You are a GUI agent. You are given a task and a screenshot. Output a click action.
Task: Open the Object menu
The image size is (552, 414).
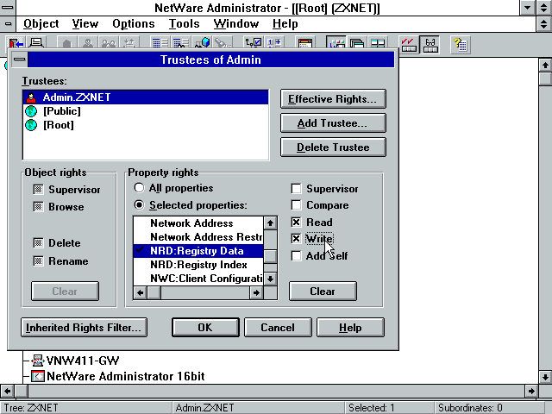(x=41, y=24)
